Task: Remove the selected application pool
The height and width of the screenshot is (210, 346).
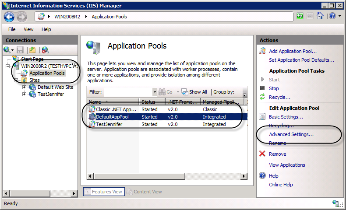Action: (277, 154)
